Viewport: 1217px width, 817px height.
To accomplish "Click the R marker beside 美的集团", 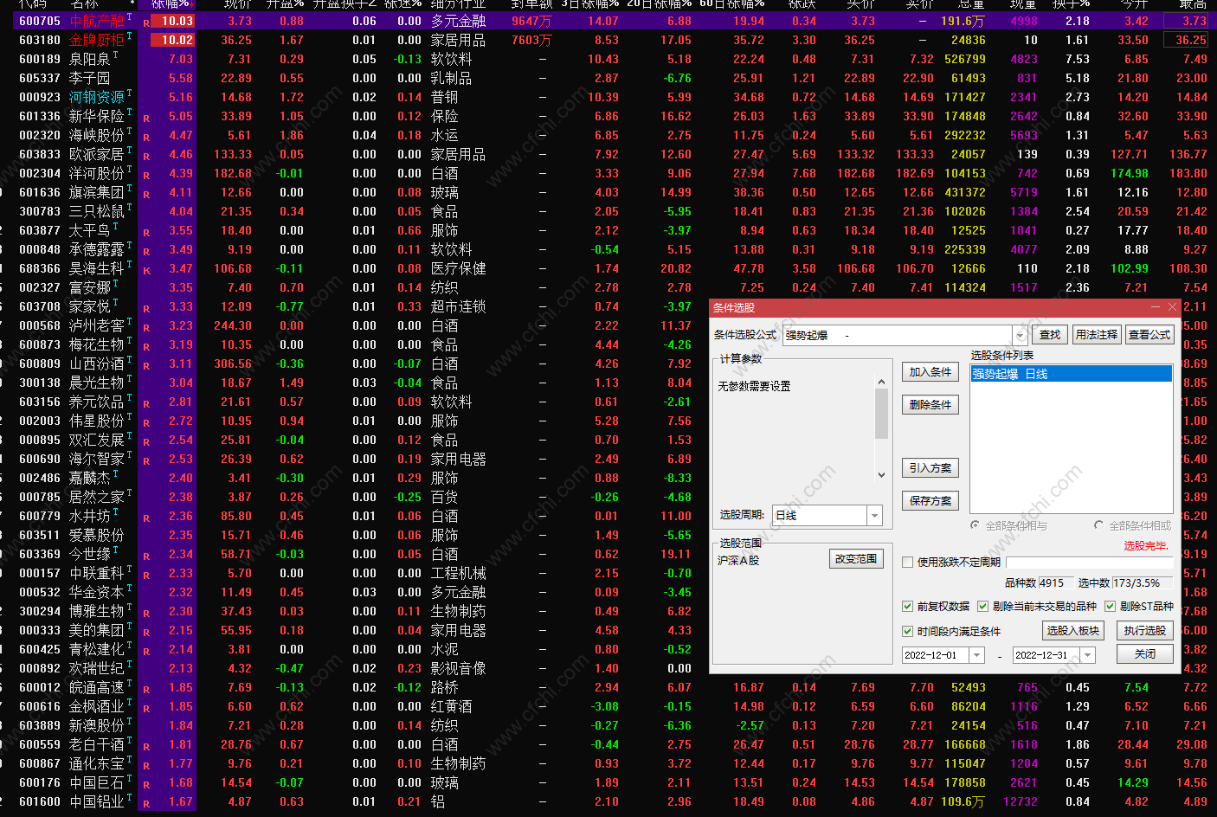I will pyautogui.click(x=146, y=632).
